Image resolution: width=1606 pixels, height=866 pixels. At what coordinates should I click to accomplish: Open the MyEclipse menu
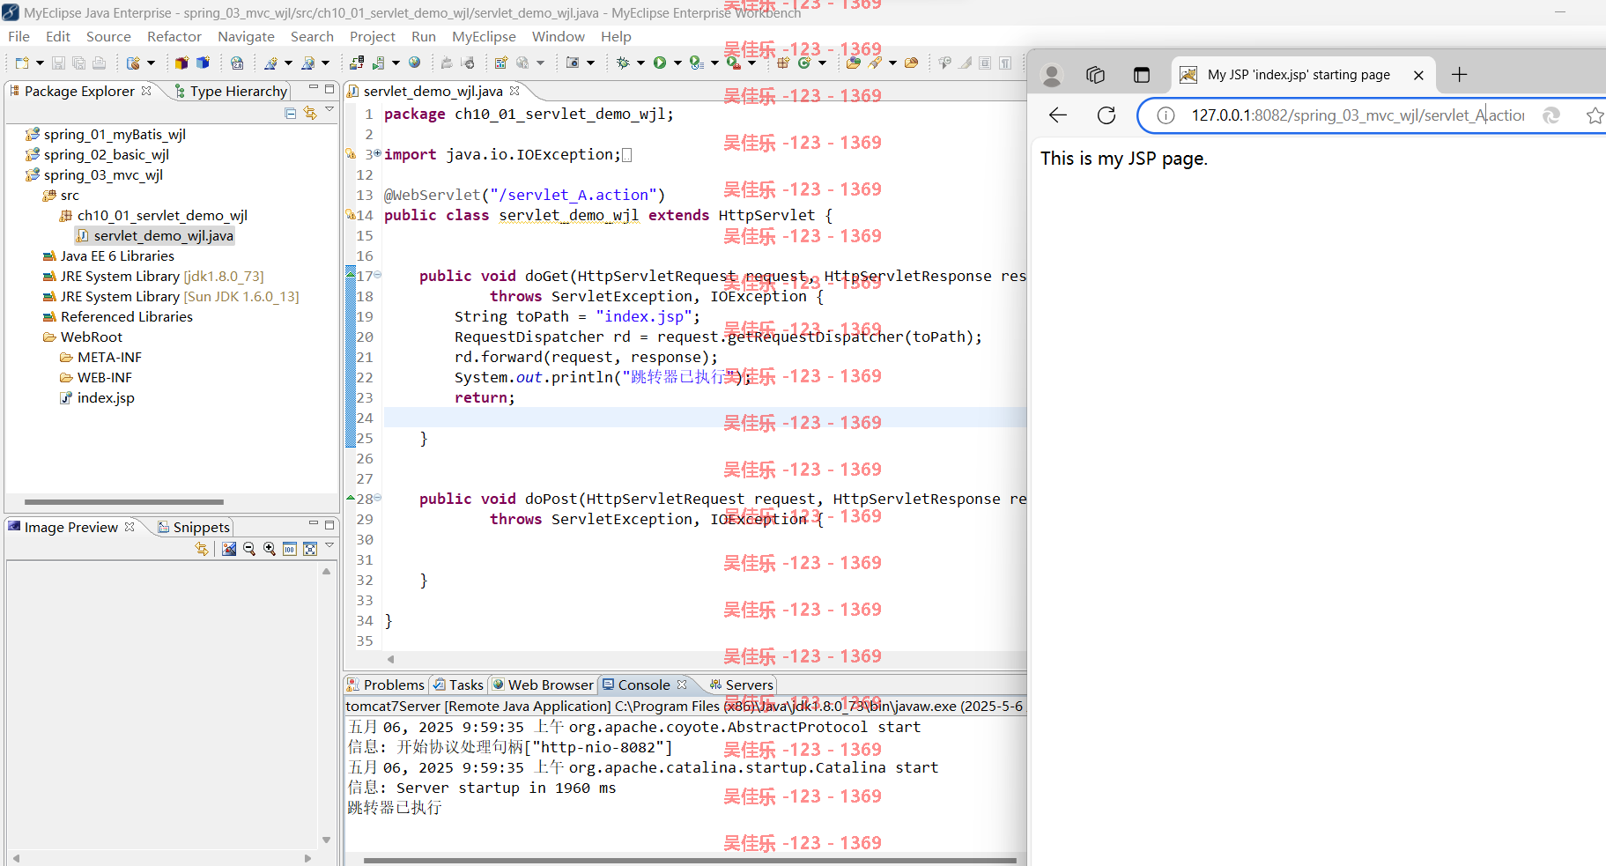click(484, 36)
